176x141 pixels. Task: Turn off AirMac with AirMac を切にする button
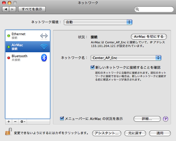coord(149,36)
